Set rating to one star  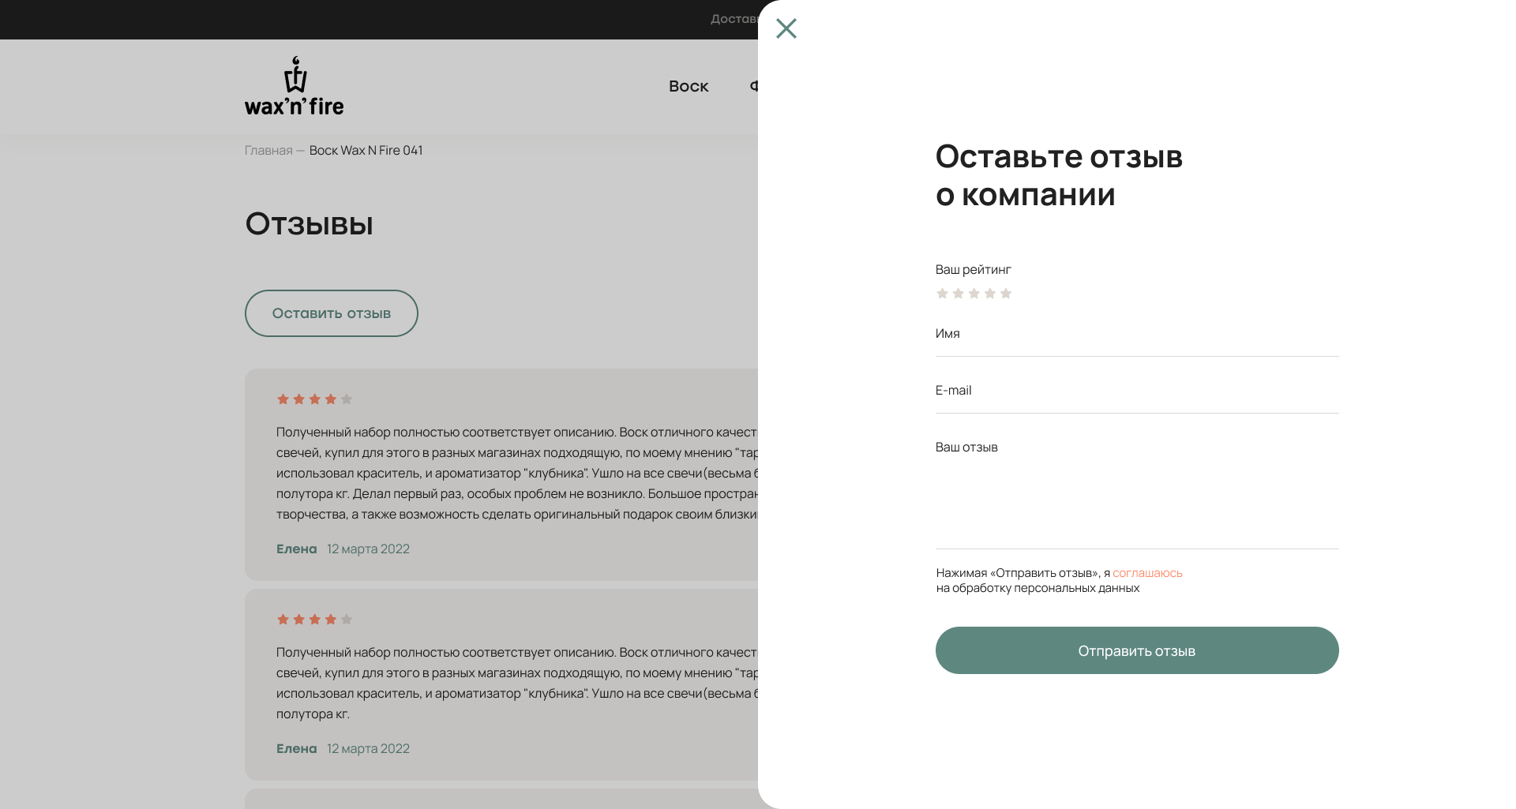pyautogui.click(x=942, y=294)
